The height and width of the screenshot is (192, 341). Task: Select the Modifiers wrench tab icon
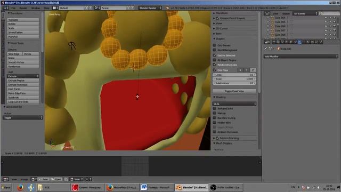pos(299,42)
